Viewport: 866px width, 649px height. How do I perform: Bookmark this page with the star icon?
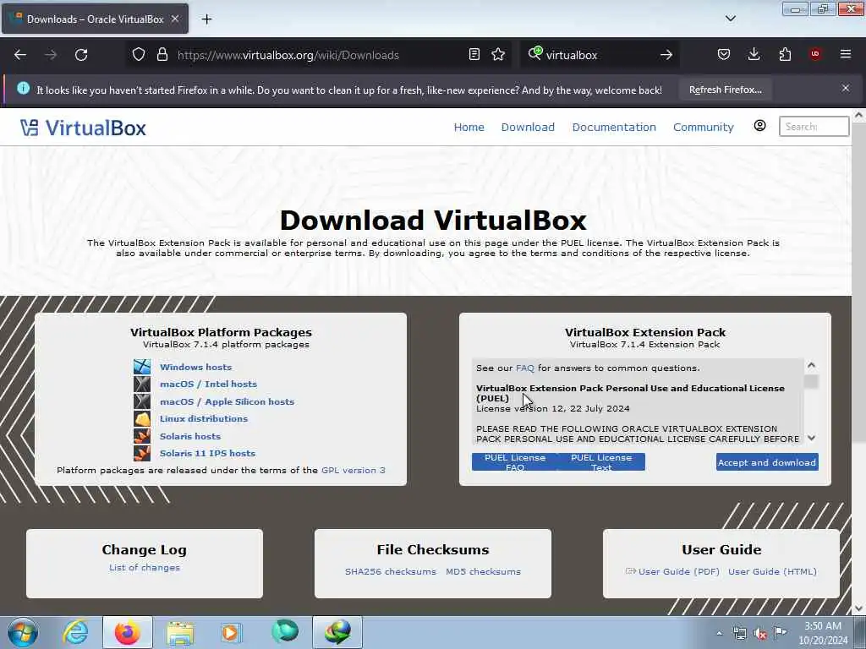pyautogui.click(x=498, y=55)
